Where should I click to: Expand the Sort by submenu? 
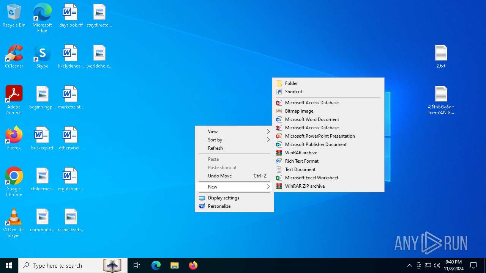click(234, 140)
